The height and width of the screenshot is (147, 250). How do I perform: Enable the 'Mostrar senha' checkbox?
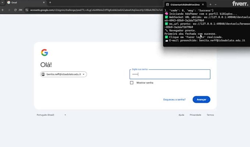pos(132,82)
